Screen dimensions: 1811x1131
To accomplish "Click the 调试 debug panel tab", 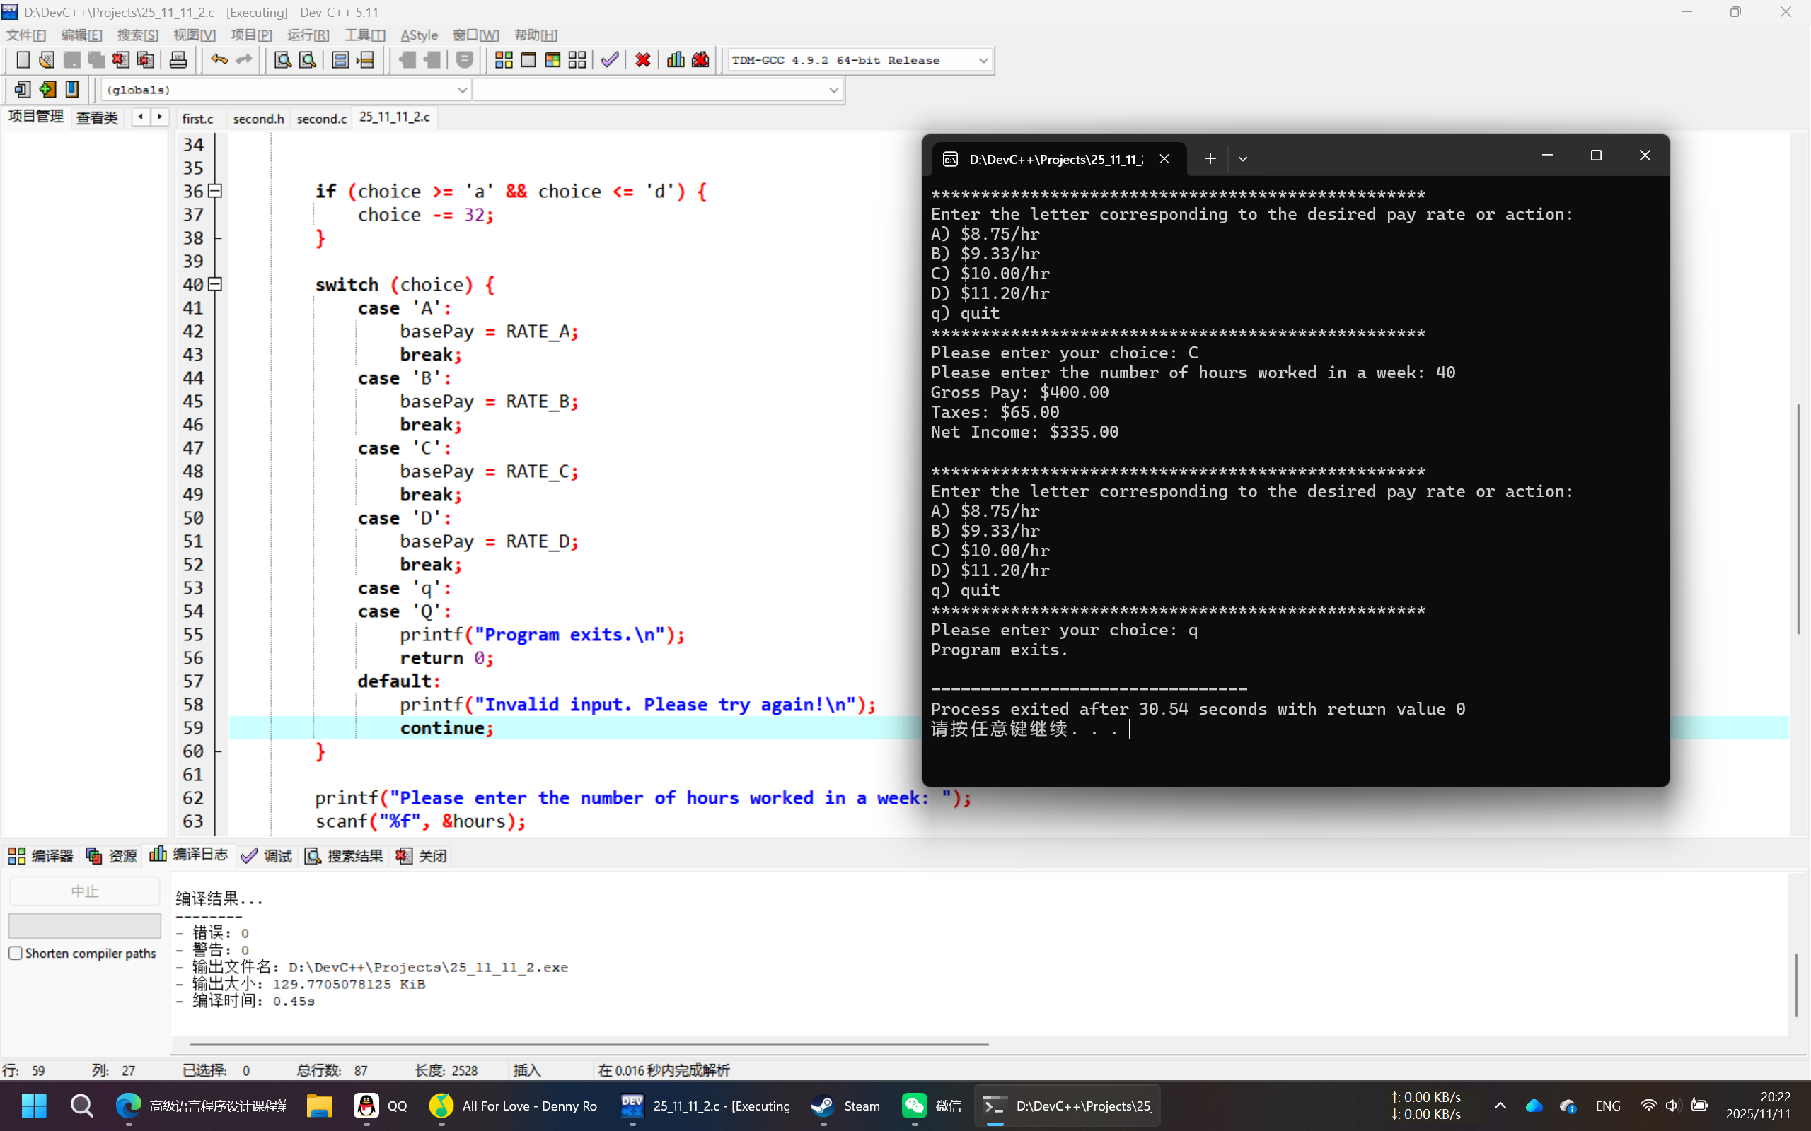I will pos(267,856).
